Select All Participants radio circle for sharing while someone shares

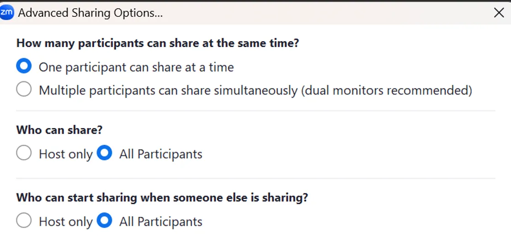coord(105,221)
